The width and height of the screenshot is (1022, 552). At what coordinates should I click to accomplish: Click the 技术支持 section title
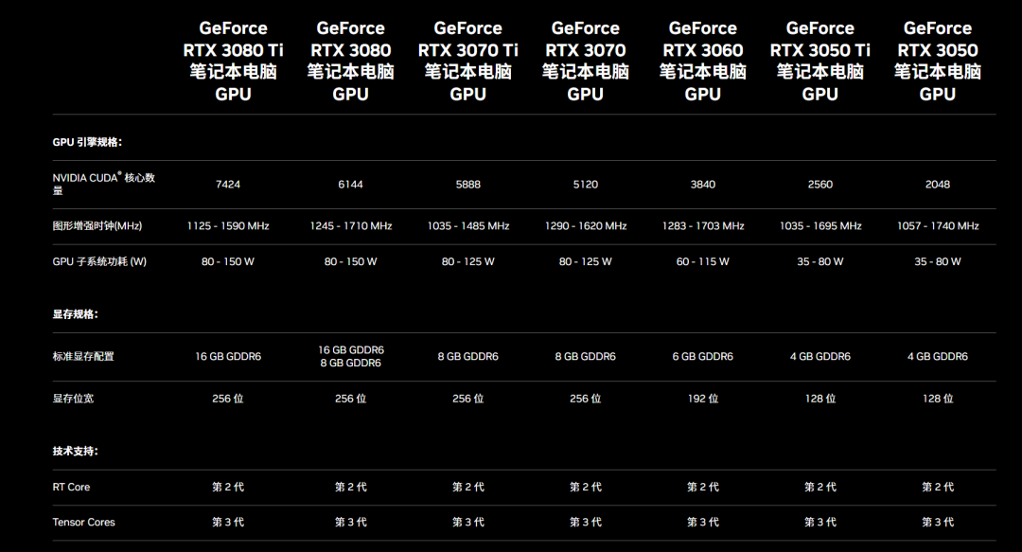click(x=76, y=452)
